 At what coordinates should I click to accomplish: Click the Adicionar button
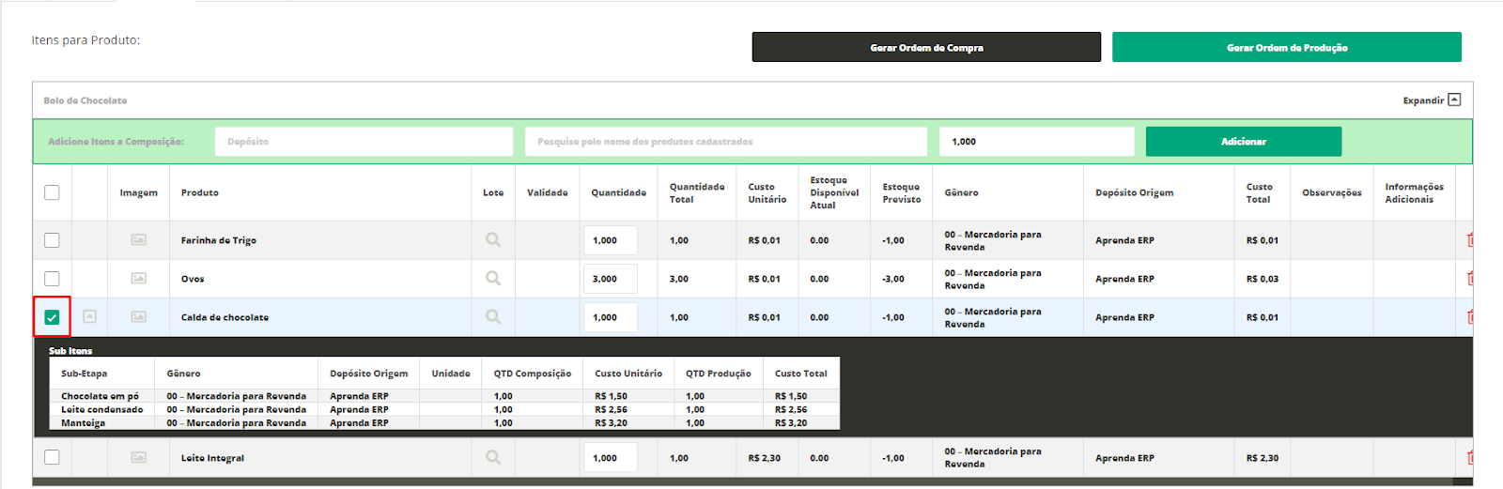click(1244, 142)
